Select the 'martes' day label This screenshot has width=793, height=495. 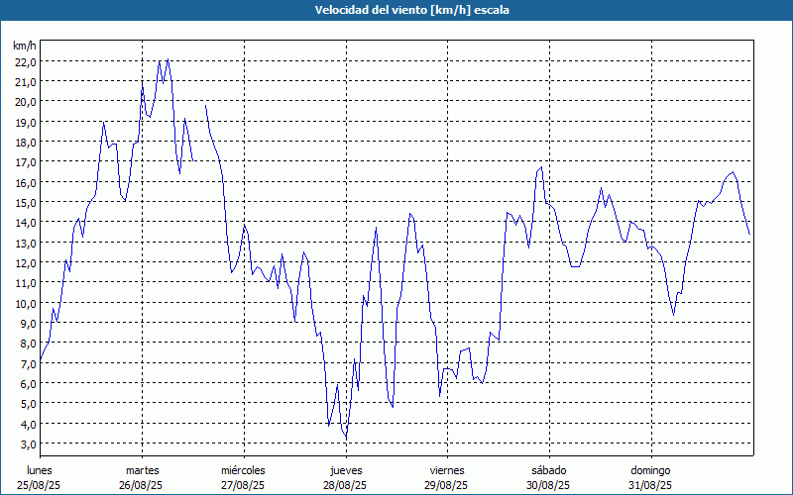coord(142,470)
